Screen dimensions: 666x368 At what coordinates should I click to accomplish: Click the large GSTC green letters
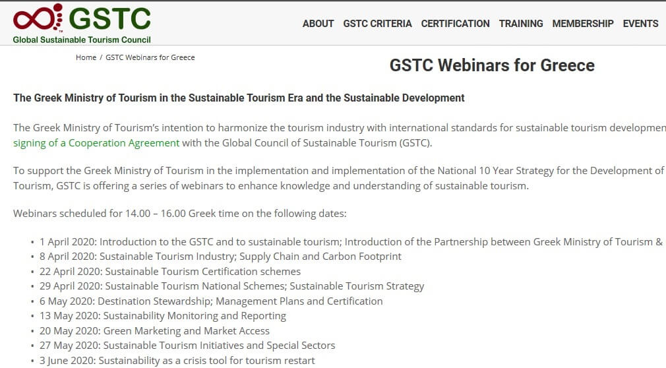tap(109, 18)
